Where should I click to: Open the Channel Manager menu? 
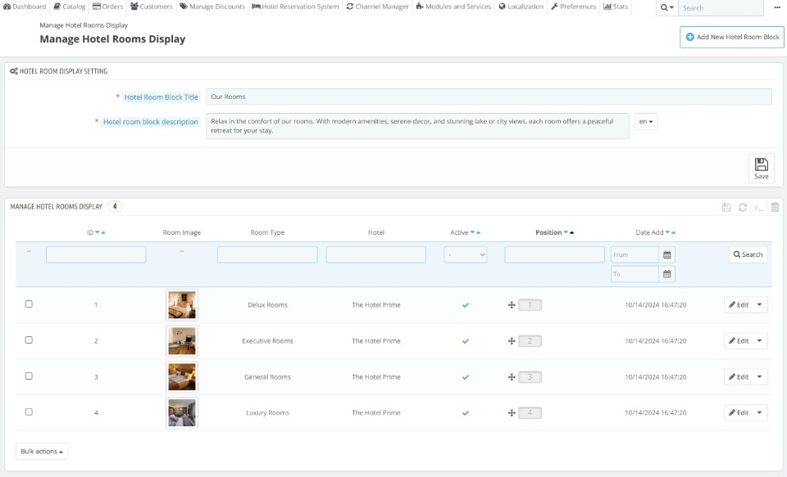377,7
